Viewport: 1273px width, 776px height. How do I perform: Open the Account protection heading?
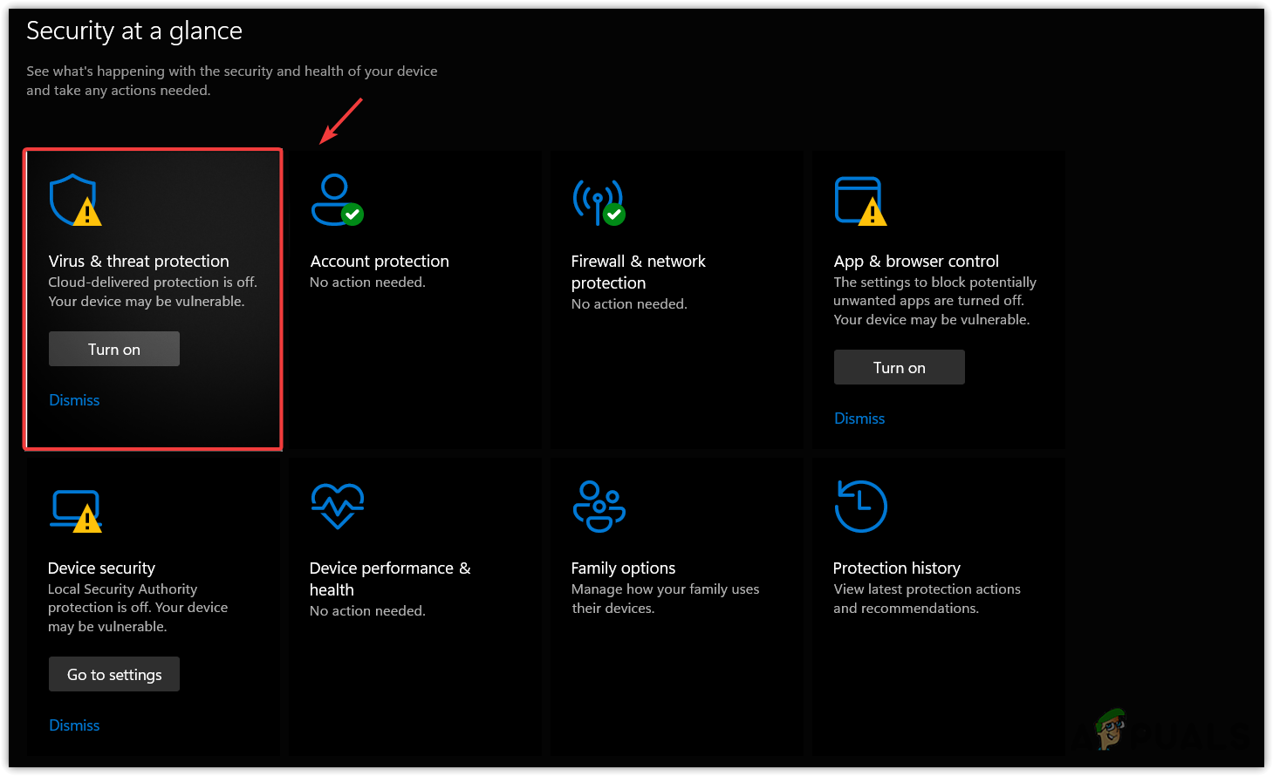click(x=380, y=261)
